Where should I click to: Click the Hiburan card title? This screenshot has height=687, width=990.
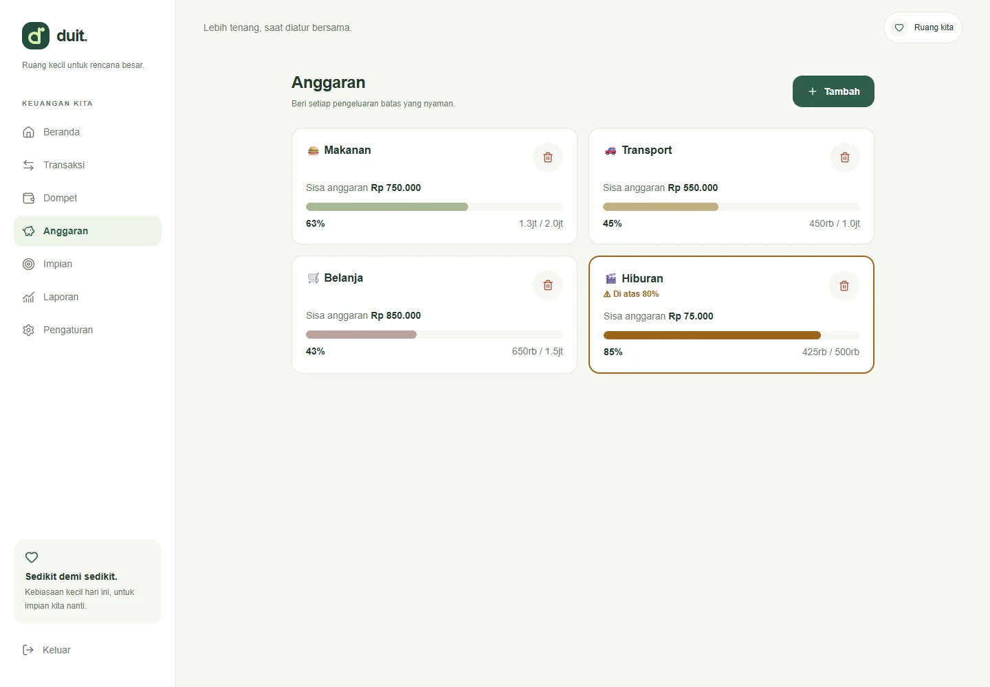click(642, 279)
